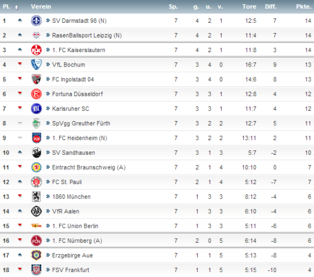Screen dimensions: 314x277
Task: Open the Erzgebirge Aue team link
Action: tap(72, 255)
